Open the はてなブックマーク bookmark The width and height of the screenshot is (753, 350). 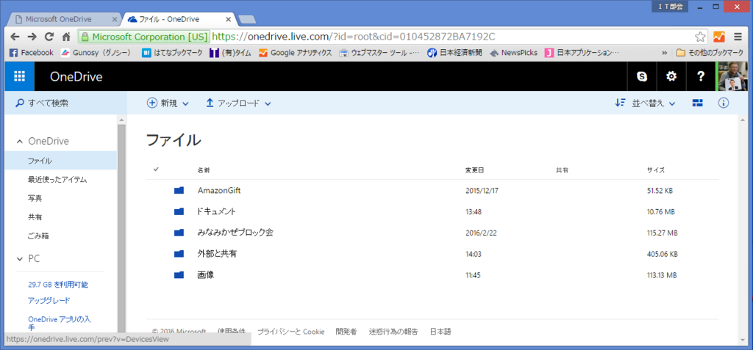(x=172, y=53)
